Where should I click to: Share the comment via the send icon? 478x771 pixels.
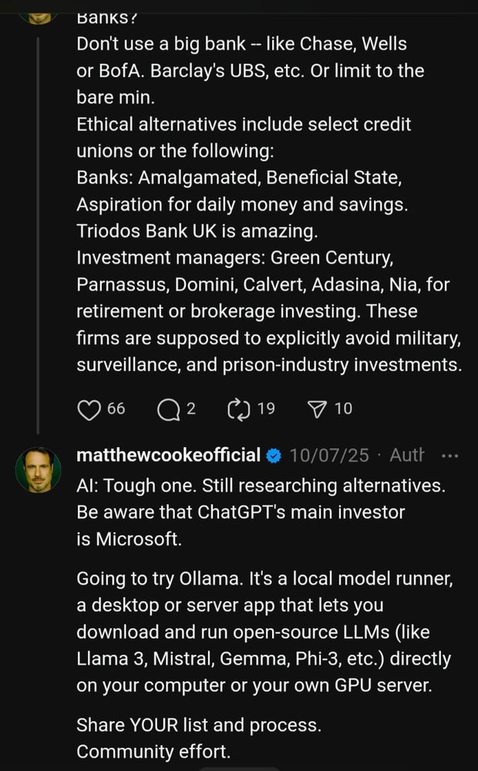318,409
